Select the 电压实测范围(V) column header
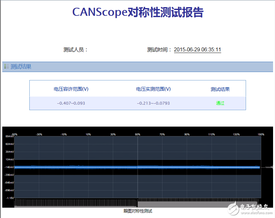The image size is (275, 218). pyautogui.click(x=154, y=89)
